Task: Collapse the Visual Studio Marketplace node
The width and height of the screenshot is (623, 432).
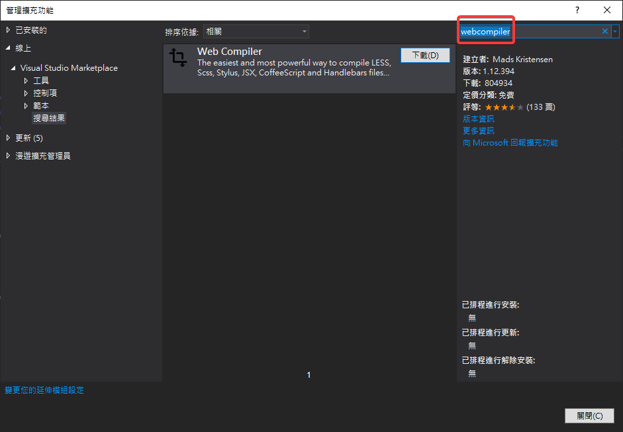Action: [x=14, y=68]
